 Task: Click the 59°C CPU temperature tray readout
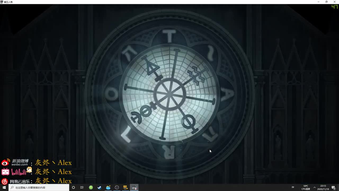click(x=306, y=188)
